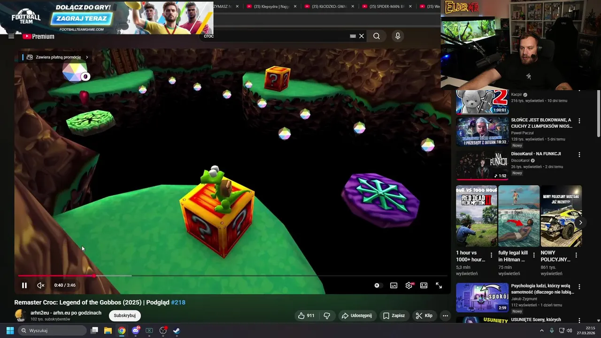Open options for DiscoKarol - NA FUNKCJI
601x338 pixels.
tap(579, 155)
